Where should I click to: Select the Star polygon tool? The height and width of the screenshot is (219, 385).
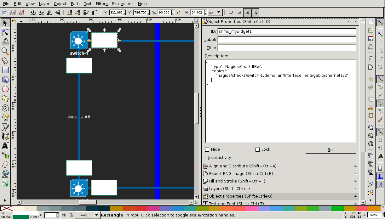[5, 98]
